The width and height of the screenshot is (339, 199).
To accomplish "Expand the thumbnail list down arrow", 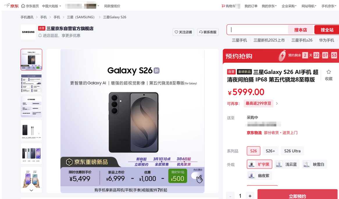I will [x=31, y=190].
